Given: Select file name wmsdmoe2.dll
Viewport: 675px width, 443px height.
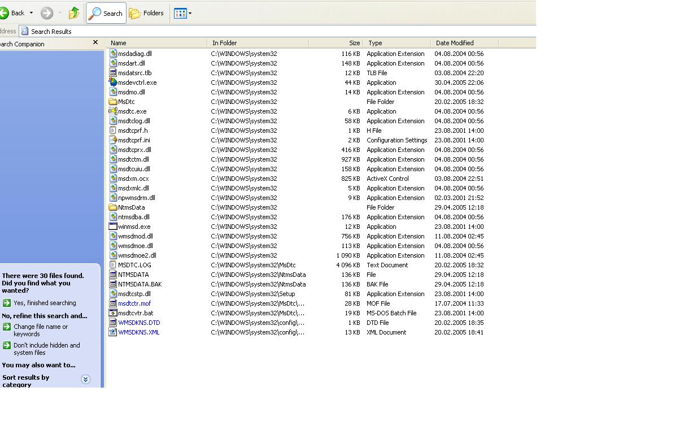Looking at the screenshot, I should [137, 255].
